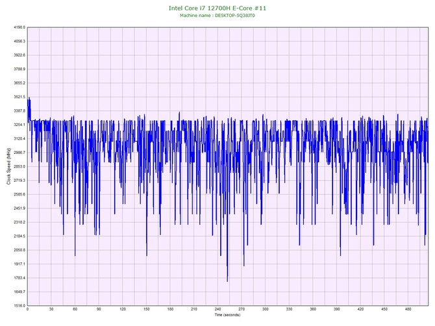Click the 2719.3 y-axis value
The width and height of the screenshot is (435, 326).
[x=19, y=181]
